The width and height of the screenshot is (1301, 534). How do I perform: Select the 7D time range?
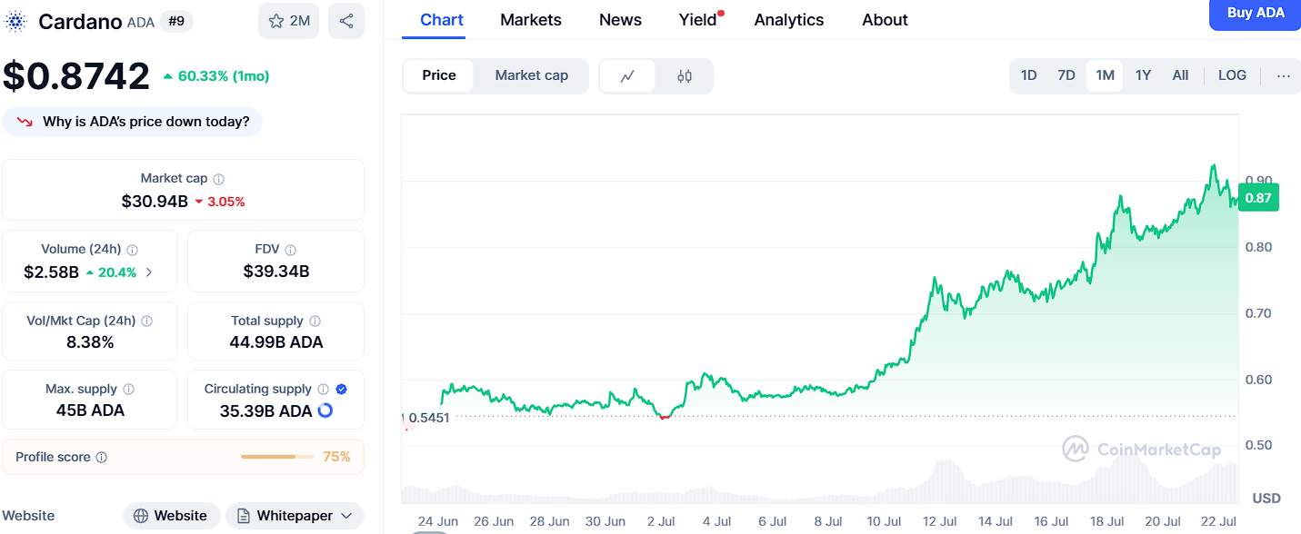click(1066, 75)
